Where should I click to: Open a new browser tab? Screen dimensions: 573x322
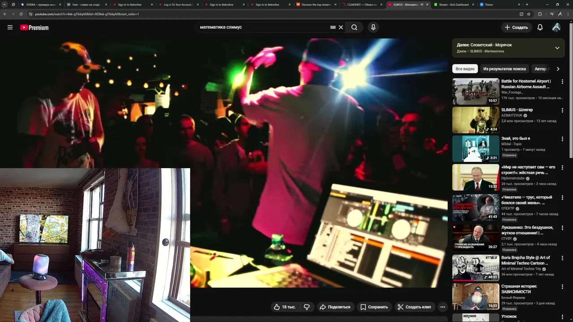527,4
